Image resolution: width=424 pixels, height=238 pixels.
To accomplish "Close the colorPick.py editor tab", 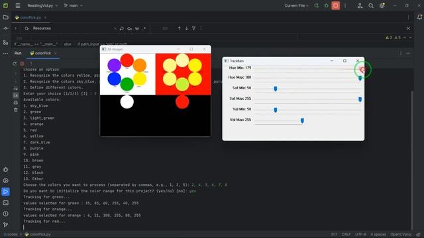I will coord(45,18).
